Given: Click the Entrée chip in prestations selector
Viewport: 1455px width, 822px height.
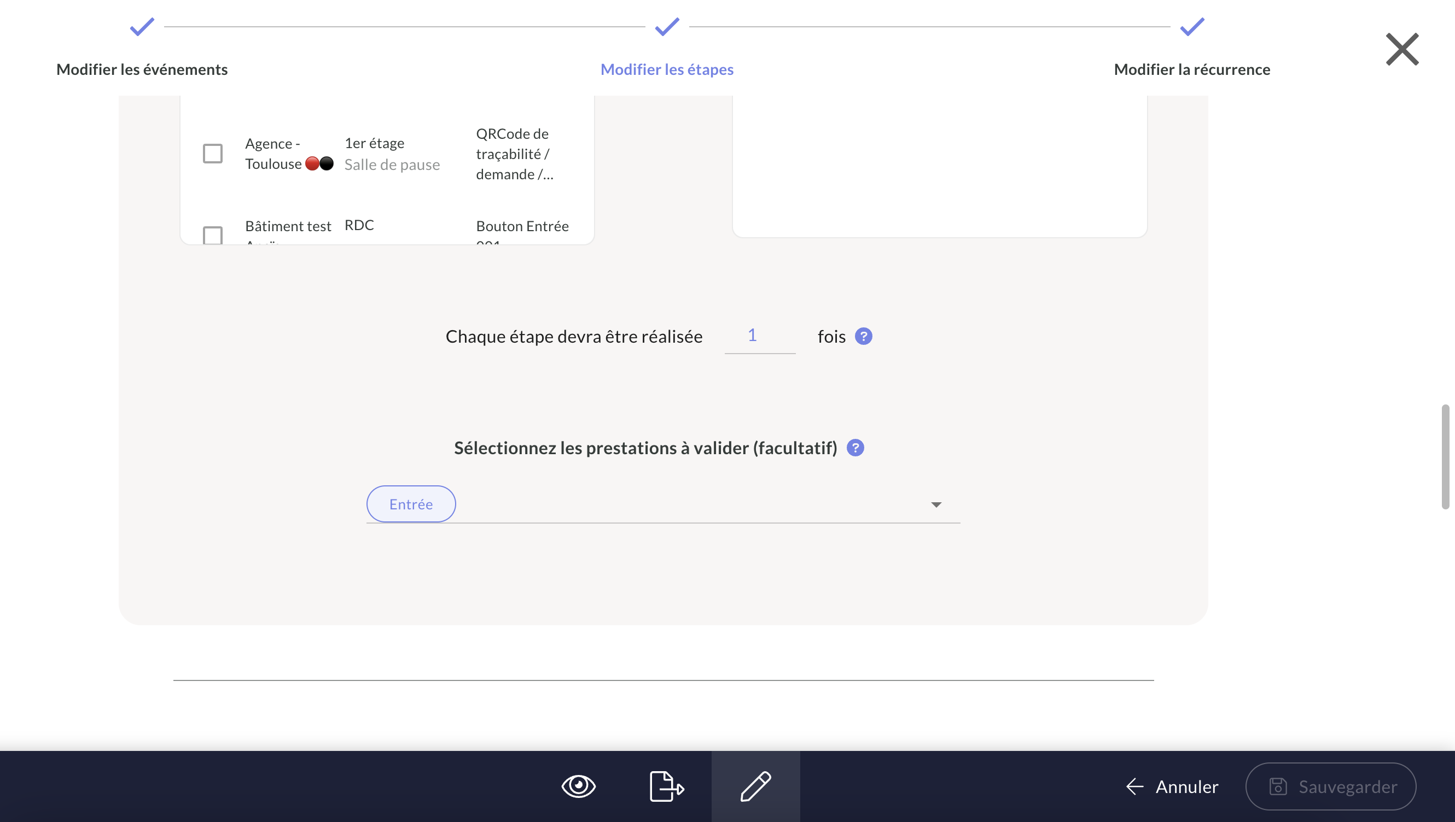Looking at the screenshot, I should click(411, 504).
